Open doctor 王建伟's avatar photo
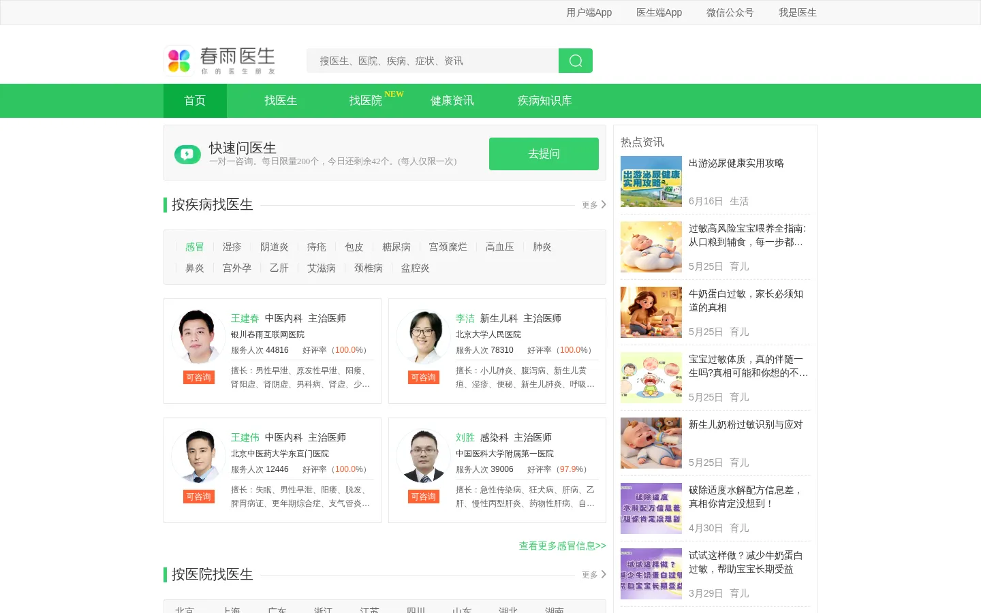 click(x=198, y=456)
